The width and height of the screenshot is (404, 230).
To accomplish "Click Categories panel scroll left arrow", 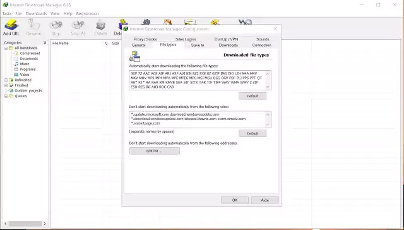I will point(6,224).
